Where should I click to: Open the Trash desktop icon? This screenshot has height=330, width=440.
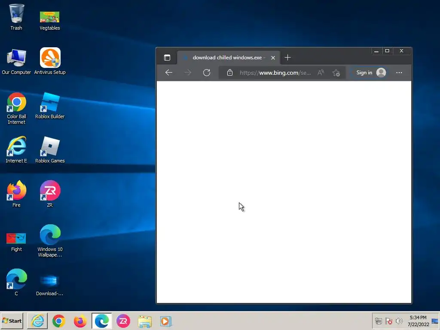click(16, 17)
